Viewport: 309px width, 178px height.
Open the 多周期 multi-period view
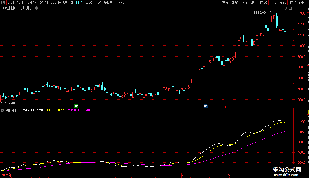[108, 2]
